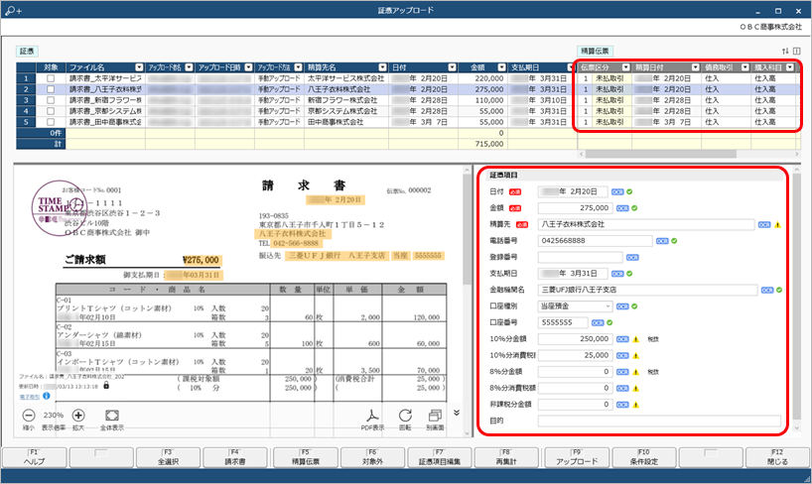
Task: Click the info icon beside 電子取引
Action: (x=47, y=396)
